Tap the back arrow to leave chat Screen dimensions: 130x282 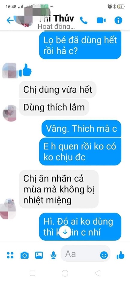tap(10, 20)
